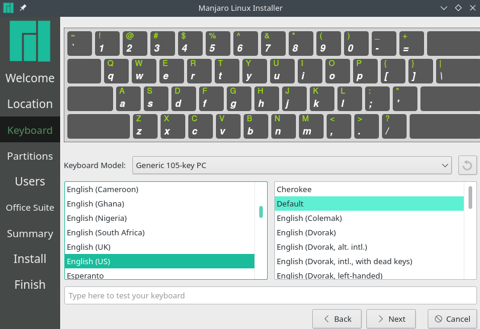
Task: Choose English (Dvorak, alt. intl.) variant
Action: point(369,247)
